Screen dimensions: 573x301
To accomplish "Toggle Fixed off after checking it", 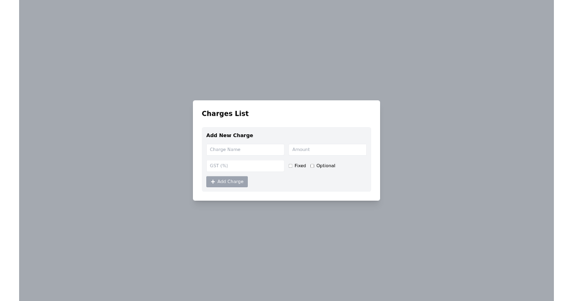I will (290, 166).
